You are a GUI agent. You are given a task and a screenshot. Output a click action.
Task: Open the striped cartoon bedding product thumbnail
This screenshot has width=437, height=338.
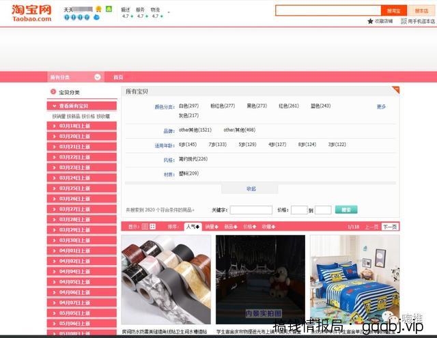pos(355,279)
